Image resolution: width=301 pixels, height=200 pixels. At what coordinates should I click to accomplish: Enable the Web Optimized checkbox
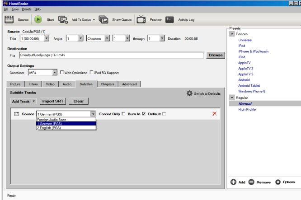[x=62, y=72]
